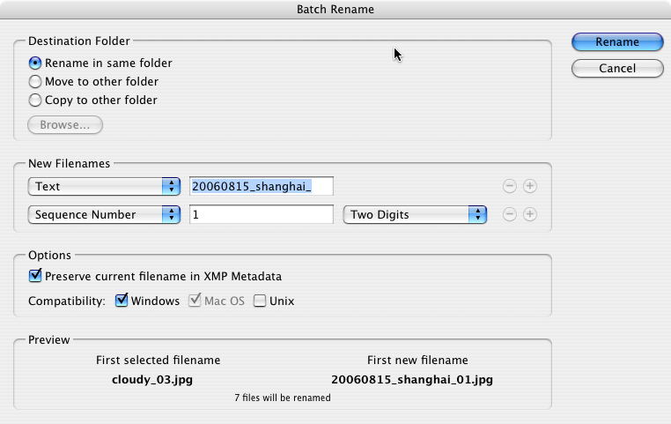Enable Unix compatibility checkbox
Screen dimensions: 671x424
[259, 301]
